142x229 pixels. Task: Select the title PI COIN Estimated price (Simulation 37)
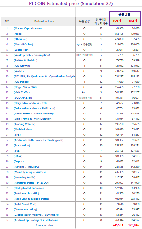pyautogui.click(x=71, y=4)
